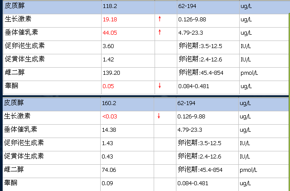The width and height of the screenshot is (290, 191).
Task: Click the 睾酮 label in the 0.09 row
Action: click(11, 183)
